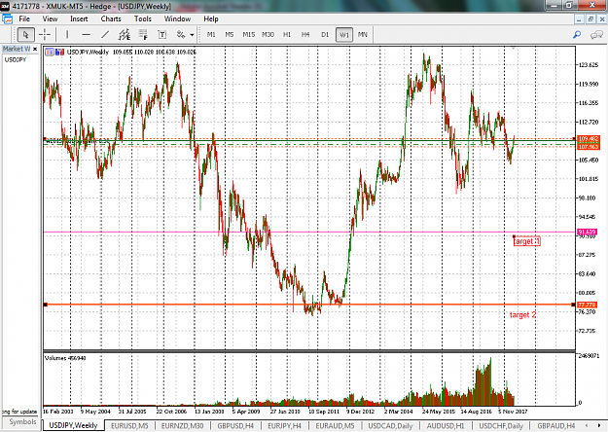608x432 pixels.
Task: Open the search magnifier
Action: click(x=577, y=34)
